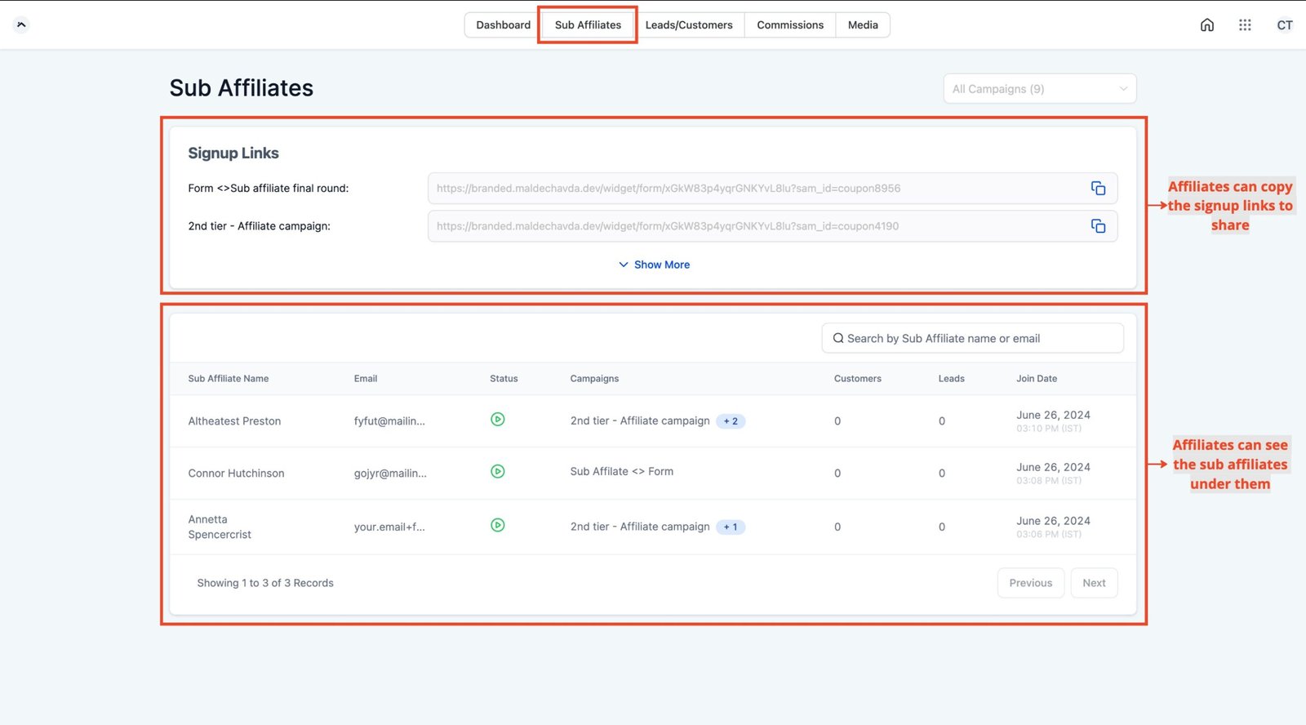The width and height of the screenshot is (1306, 725).
Task: Click the Previous pagination button
Action: pos(1030,583)
